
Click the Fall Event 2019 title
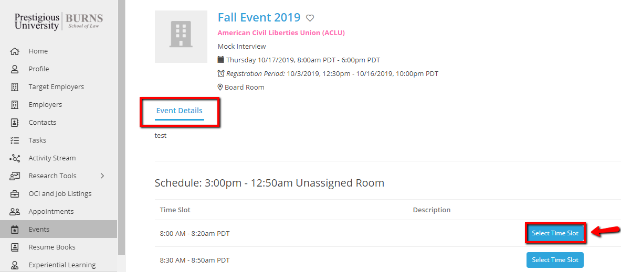pos(259,17)
